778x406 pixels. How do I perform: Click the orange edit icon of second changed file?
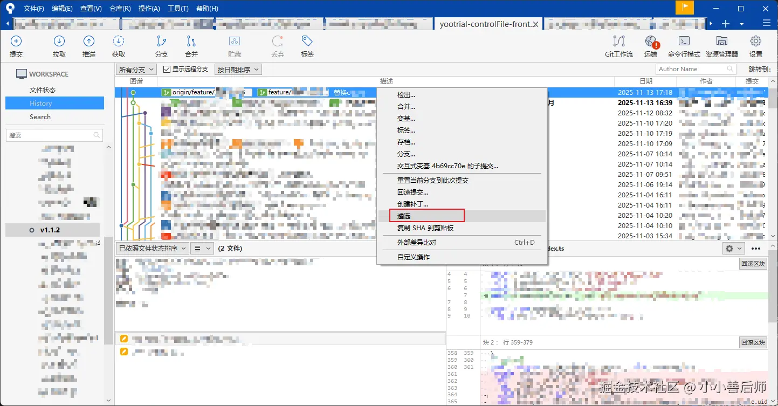[124, 352]
